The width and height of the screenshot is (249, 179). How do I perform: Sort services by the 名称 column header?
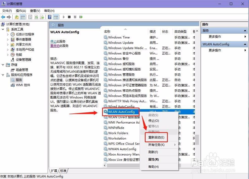(107, 31)
